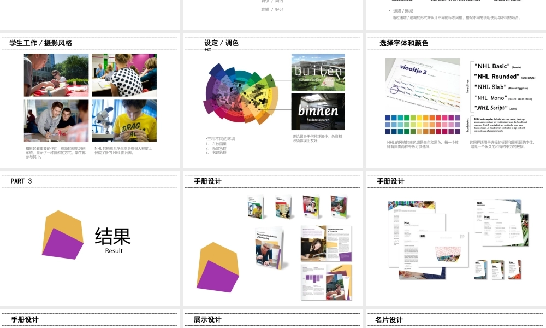Click the "NHL Script" italic font sample
The image size is (546, 328).
pyautogui.click(x=491, y=108)
